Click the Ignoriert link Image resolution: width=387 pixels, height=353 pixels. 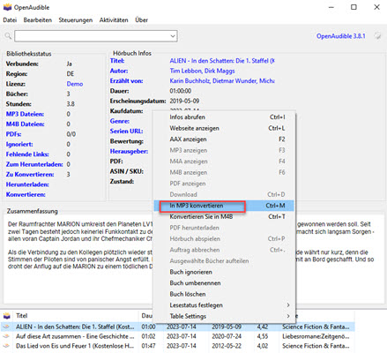(19, 144)
